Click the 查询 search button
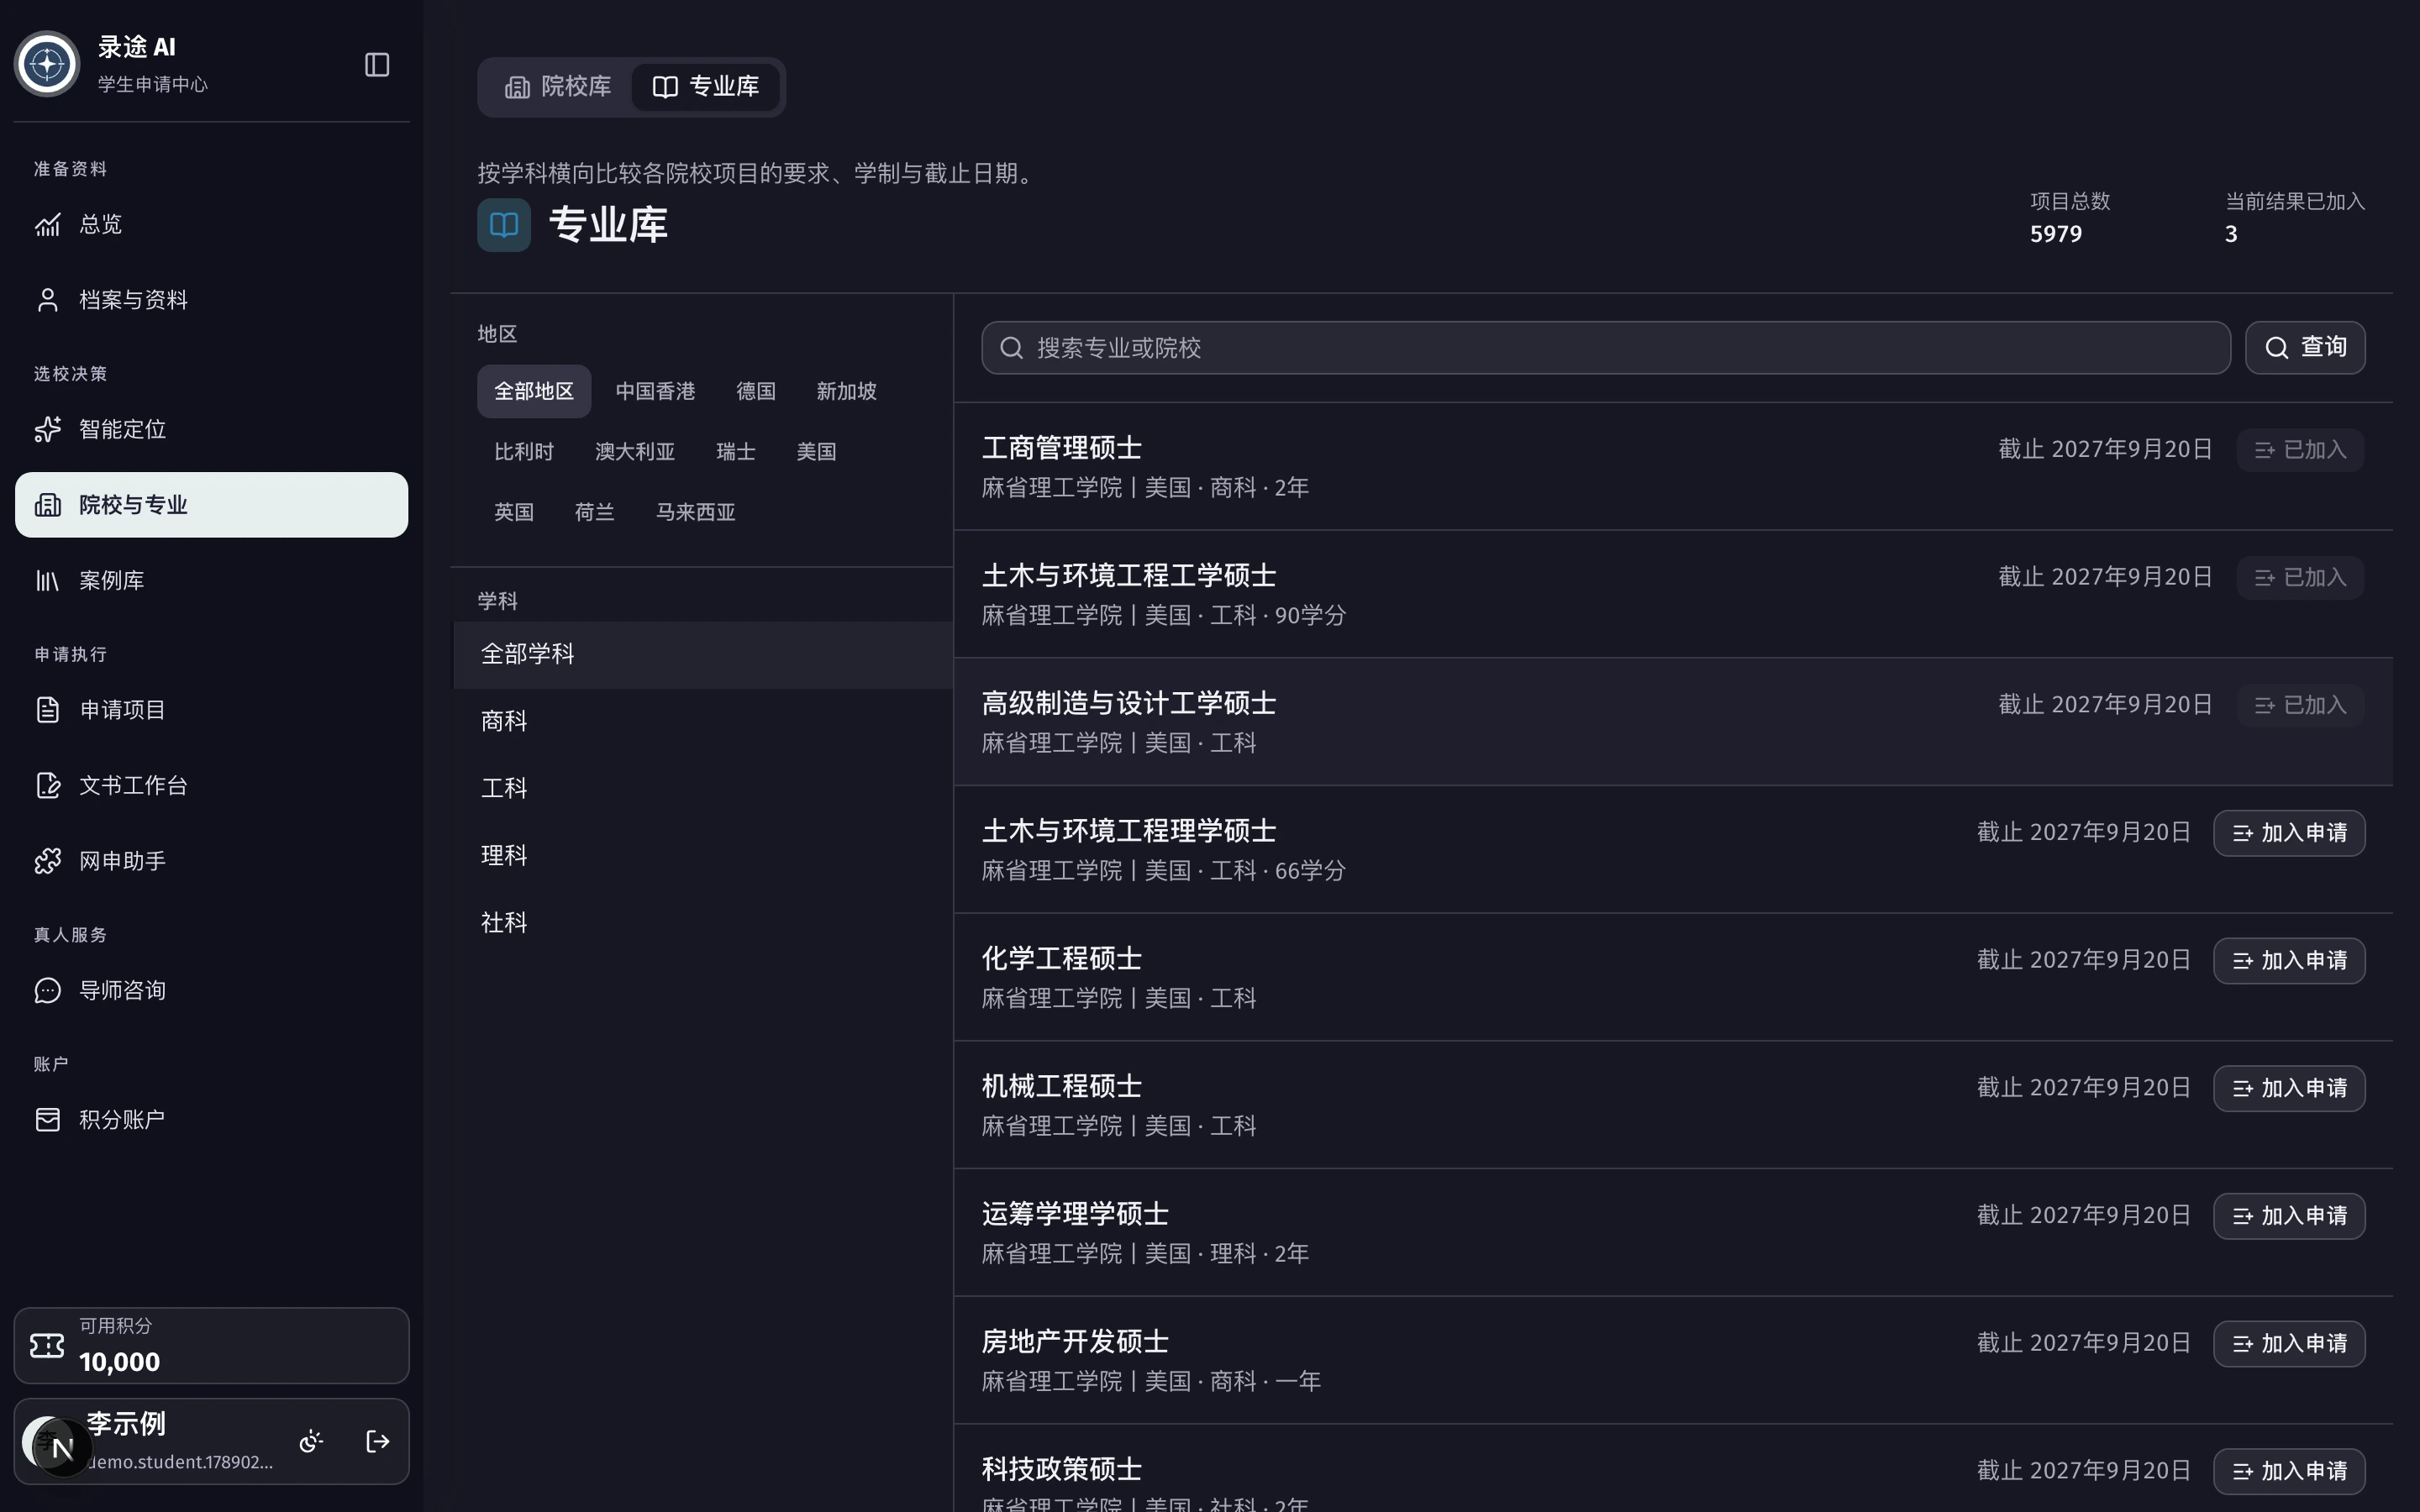2420x1512 pixels. tap(2305, 348)
